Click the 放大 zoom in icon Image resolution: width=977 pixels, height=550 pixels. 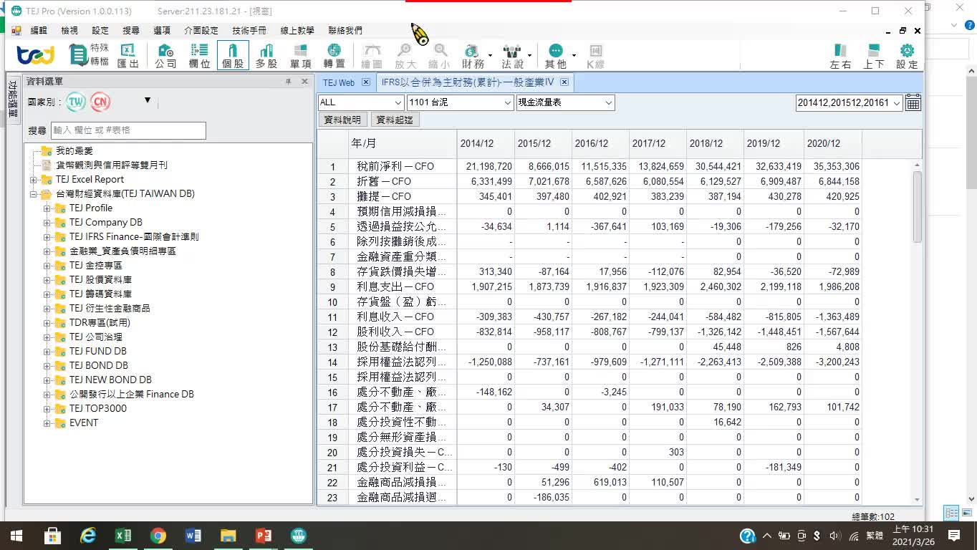point(405,55)
